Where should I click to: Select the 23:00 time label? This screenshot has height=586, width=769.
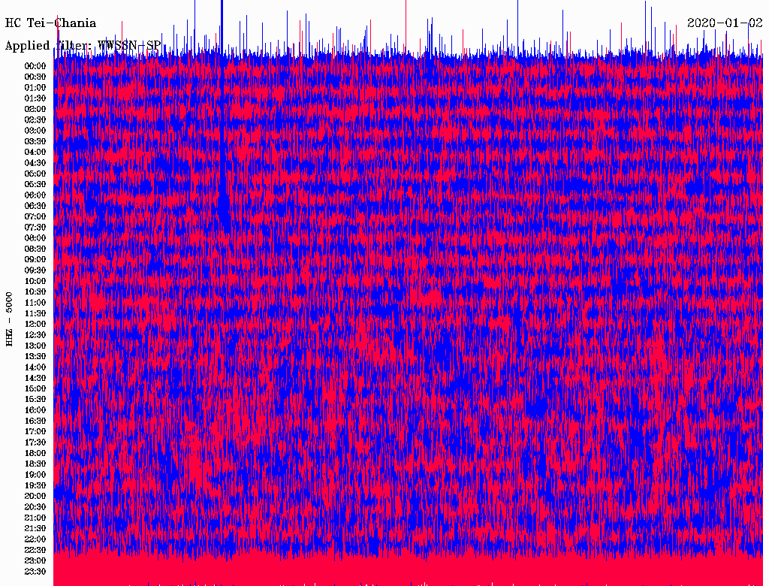pos(35,561)
